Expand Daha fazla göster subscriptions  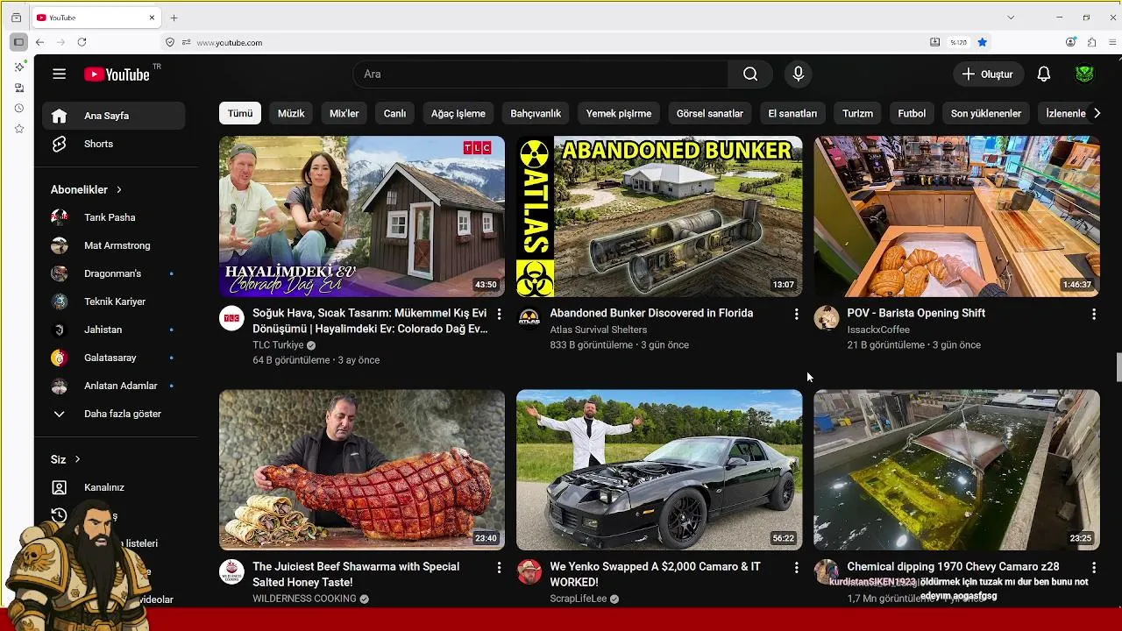coord(114,414)
